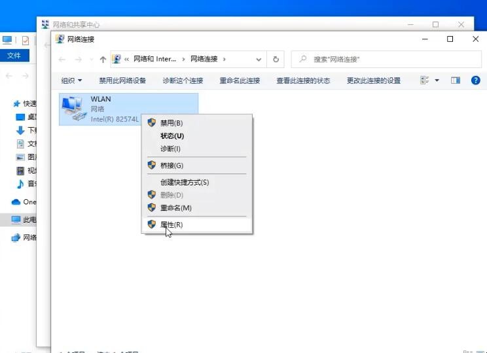487x353 pixels.
Task: Open the 组织 dropdown menu
Action: (71, 81)
